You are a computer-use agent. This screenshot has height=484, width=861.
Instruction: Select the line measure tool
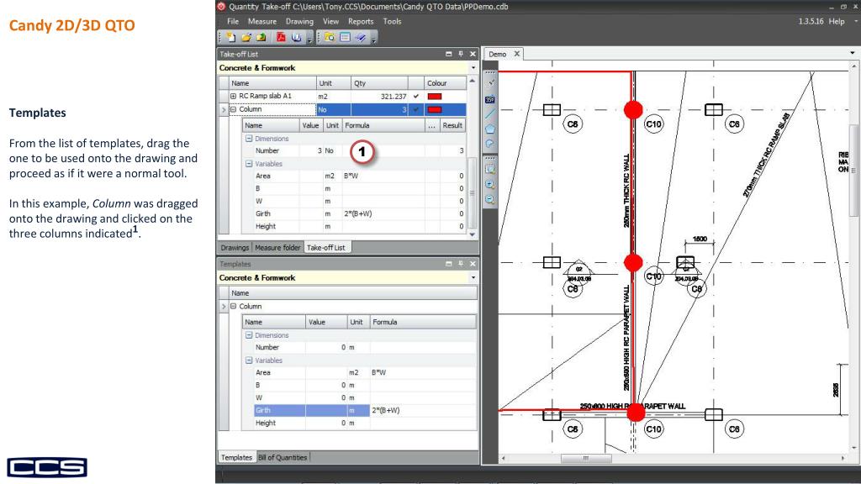[x=490, y=113]
